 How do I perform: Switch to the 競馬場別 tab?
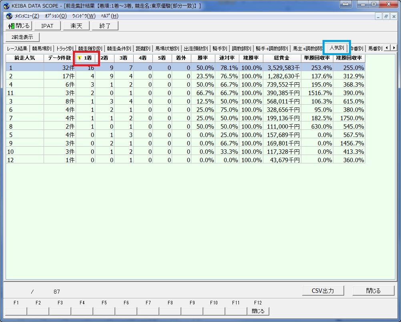(42, 48)
